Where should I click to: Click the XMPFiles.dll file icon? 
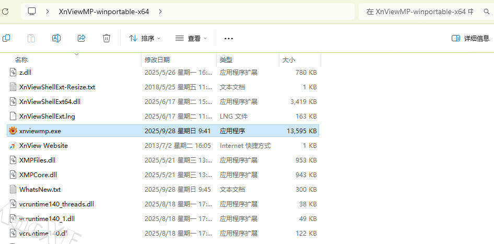coord(13,160)
